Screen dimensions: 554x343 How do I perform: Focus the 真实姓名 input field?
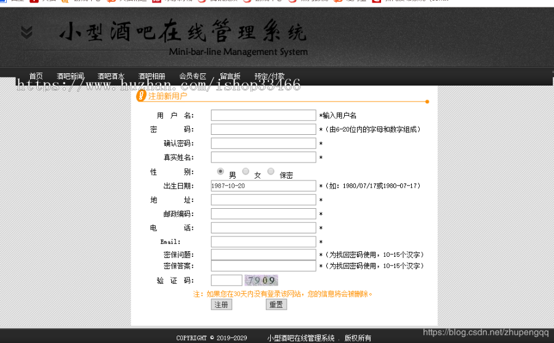pyautogui.click(x=263, y=158)
